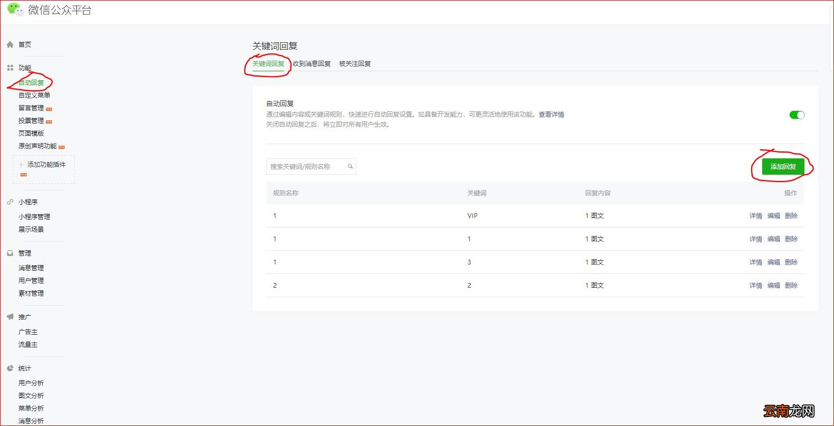Toggle the 自动回复 switch off
The width and height of the screenshot is (834, 426).
click(796, 115)
